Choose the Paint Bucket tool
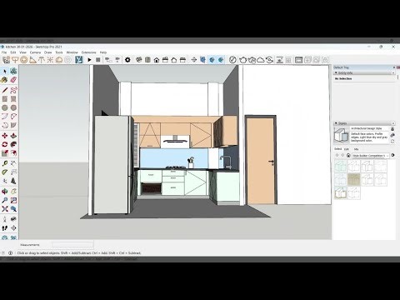The image size is (400, 300). click(x=5, y=80)
